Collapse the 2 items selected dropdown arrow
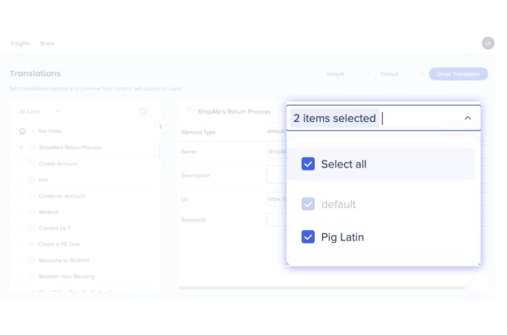 tap(467, 118)
